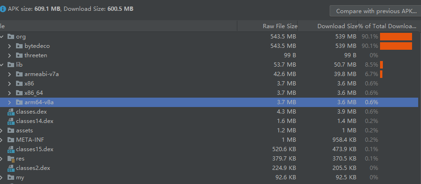
Task: Click the APK size info icon
Action: click(x=2, y=9)
